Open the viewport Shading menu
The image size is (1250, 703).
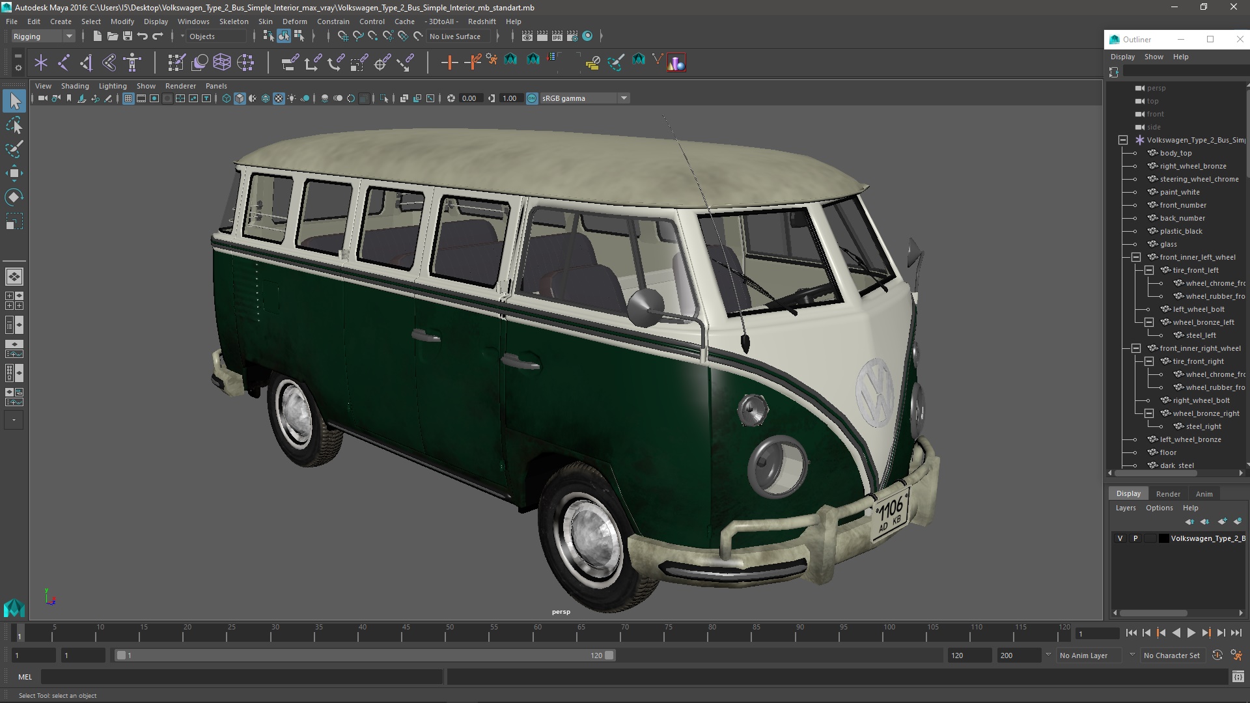click(75, 86)
